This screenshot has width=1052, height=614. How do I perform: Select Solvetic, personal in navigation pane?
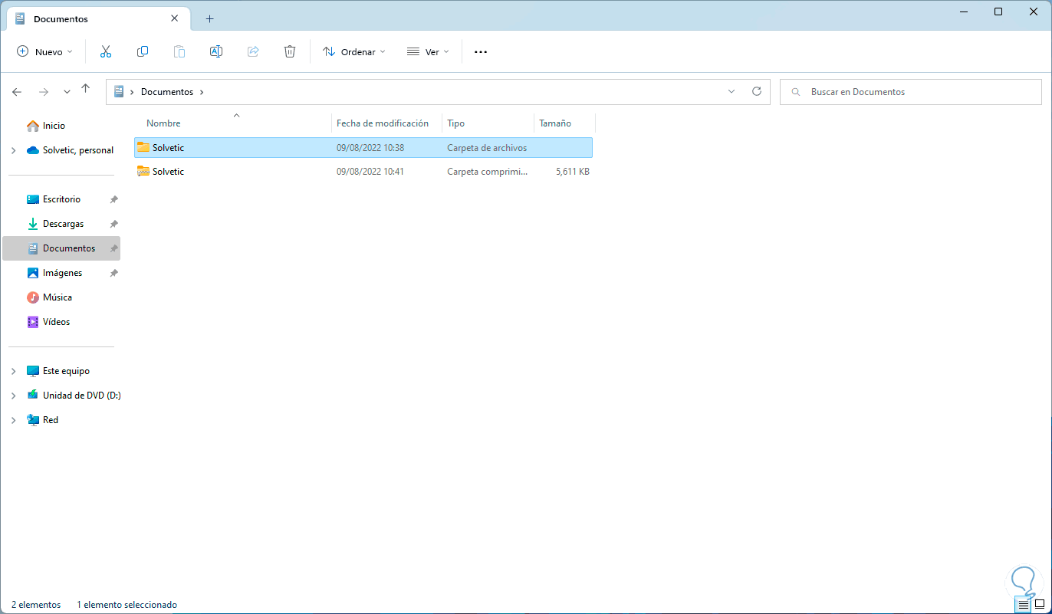[x=78, y=150]
